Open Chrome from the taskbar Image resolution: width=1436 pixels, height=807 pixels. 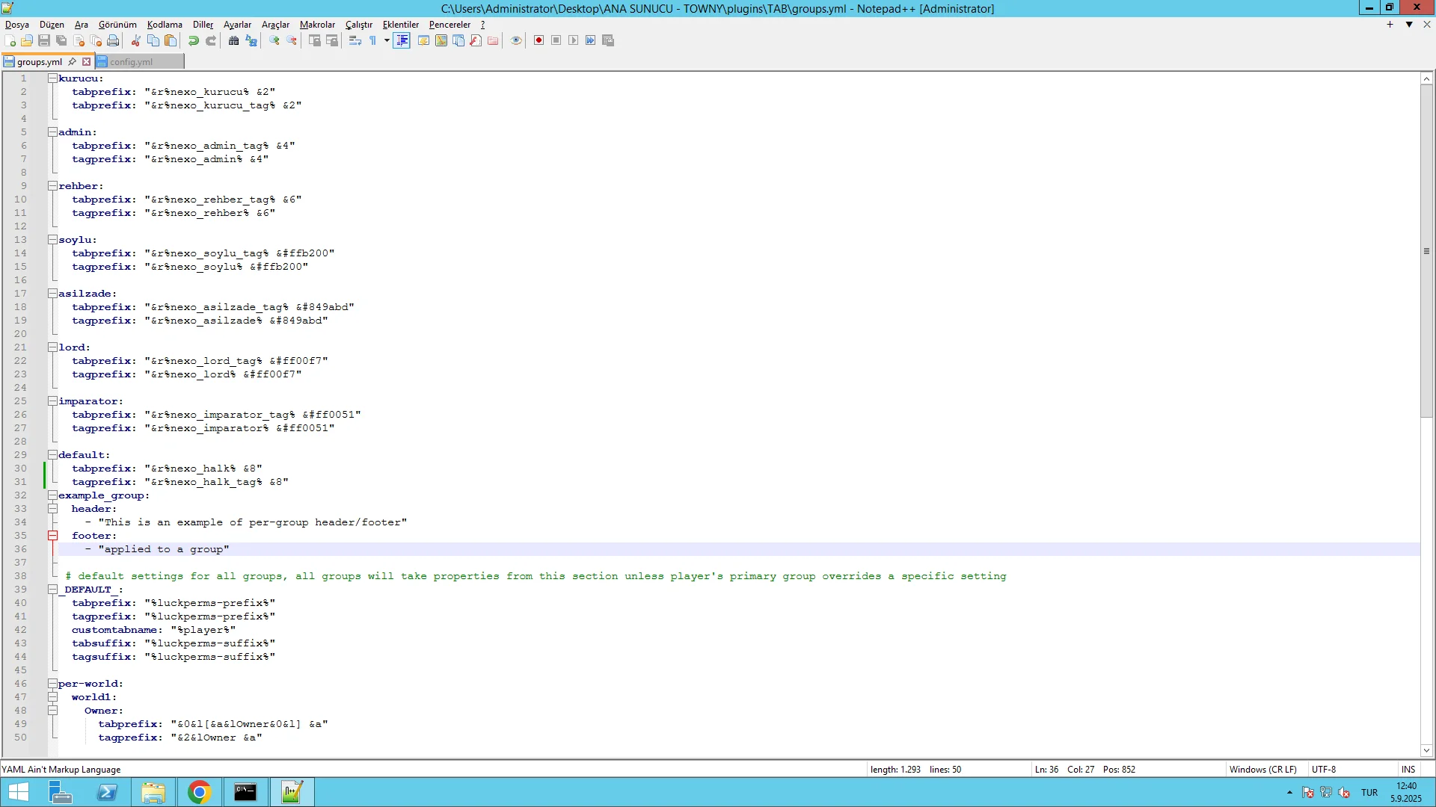[199, 792]
